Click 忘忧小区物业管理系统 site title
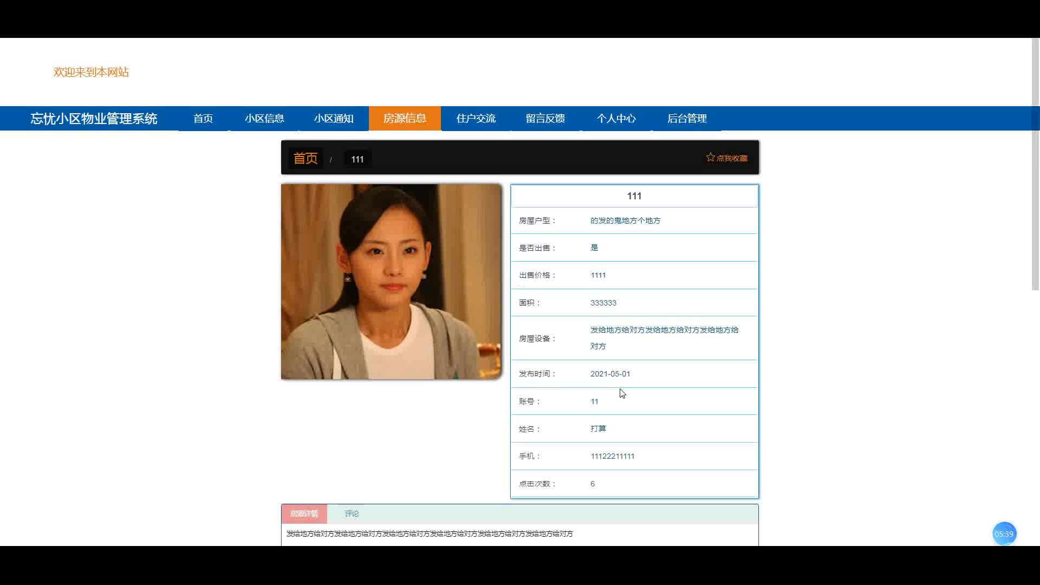The width and height of the screenshot is (1040, 585). (x=94, y=119)
